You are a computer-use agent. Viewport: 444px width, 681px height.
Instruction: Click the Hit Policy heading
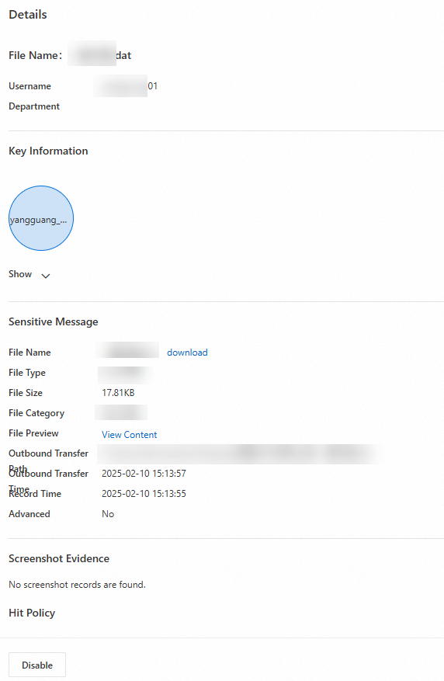[32, 613]
